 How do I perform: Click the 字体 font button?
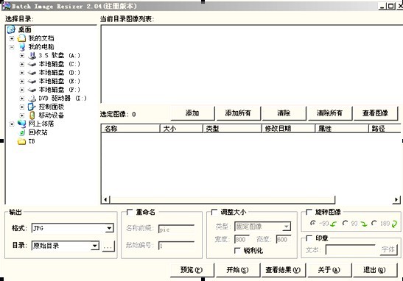click(388, 249)
